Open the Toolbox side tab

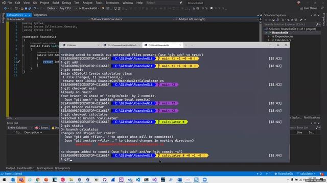[x=3, y=18]
